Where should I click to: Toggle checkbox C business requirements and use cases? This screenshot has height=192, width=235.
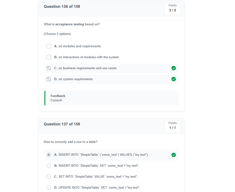[x=49, y=68]
